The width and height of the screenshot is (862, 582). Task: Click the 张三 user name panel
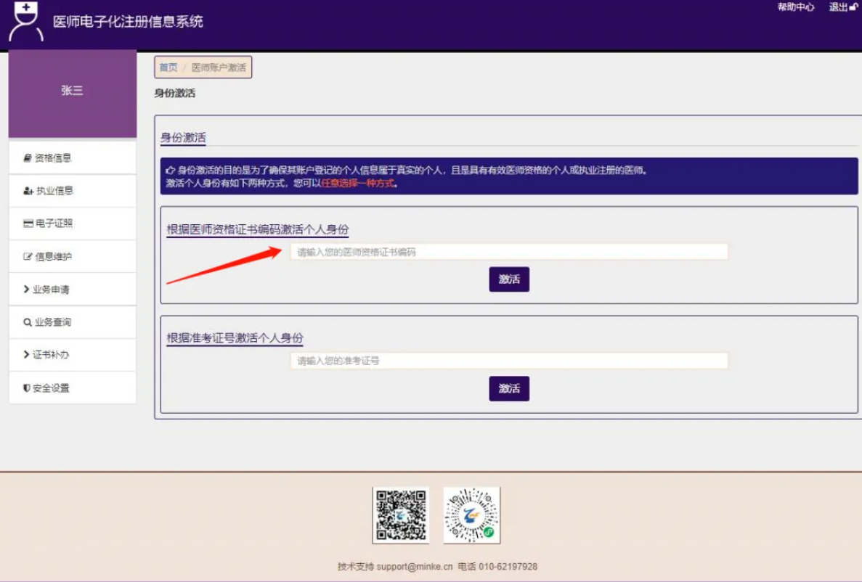click(72, 91)
